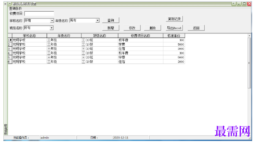Click 住宿 cell in row 3
The width and height of the screenshot is (257, 143).
[141, 49]
